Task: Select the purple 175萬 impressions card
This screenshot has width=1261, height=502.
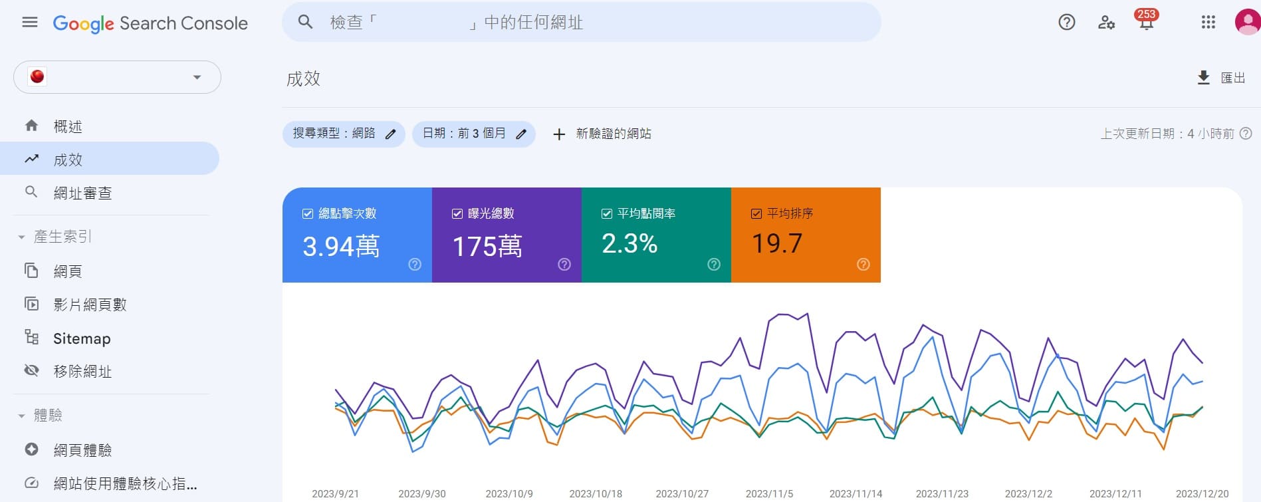Action: coord(507,235)
